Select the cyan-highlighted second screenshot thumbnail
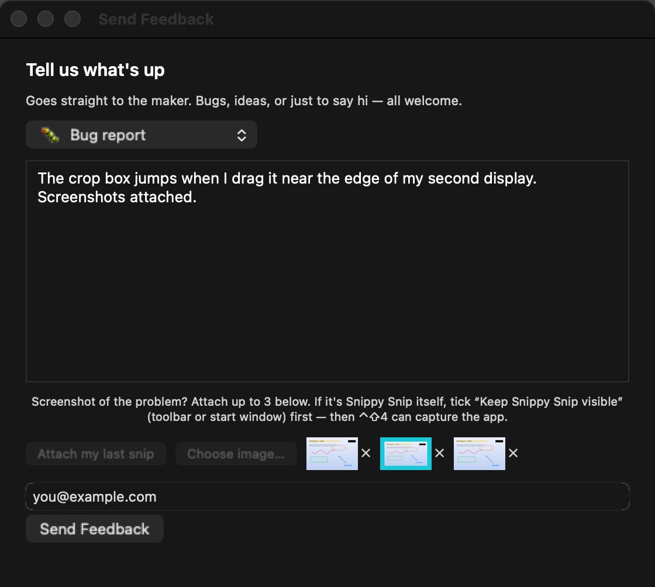655x587 pixels. click(406, 453)
